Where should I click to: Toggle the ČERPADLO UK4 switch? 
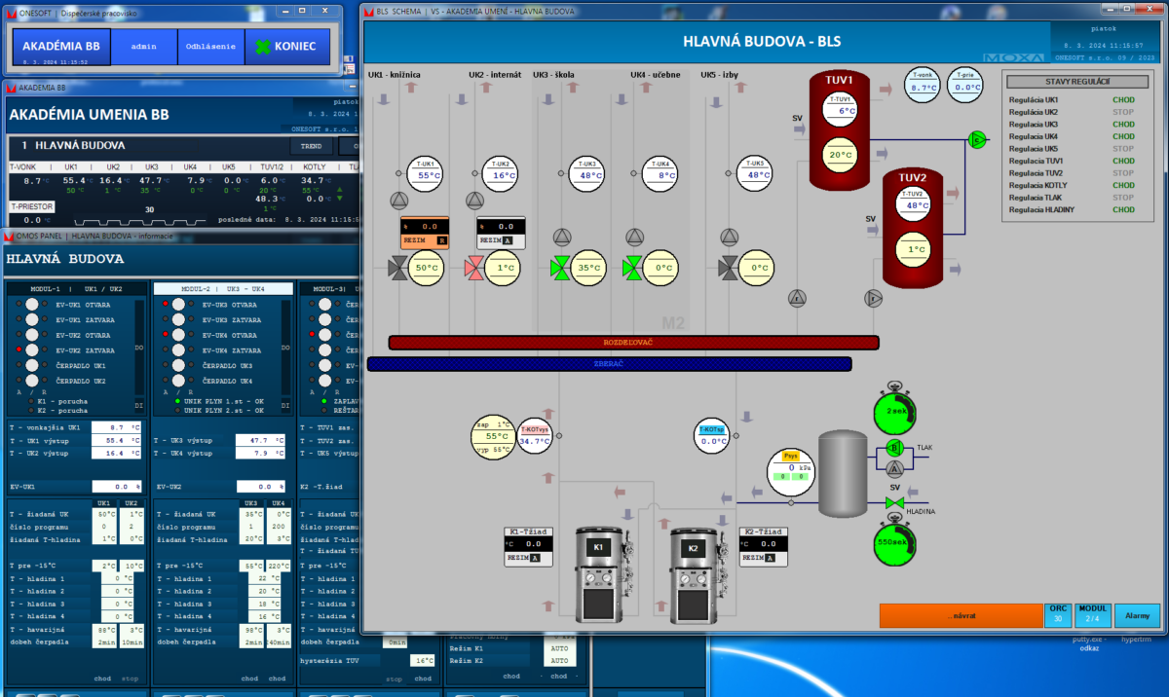click(x=178, y=380)
